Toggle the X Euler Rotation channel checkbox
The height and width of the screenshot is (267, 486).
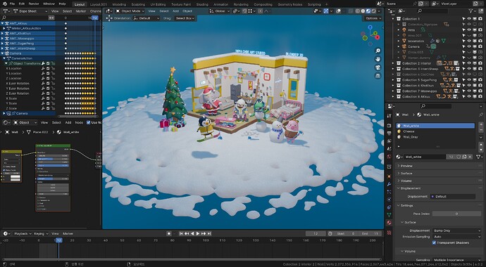click(x=48, y=84)
